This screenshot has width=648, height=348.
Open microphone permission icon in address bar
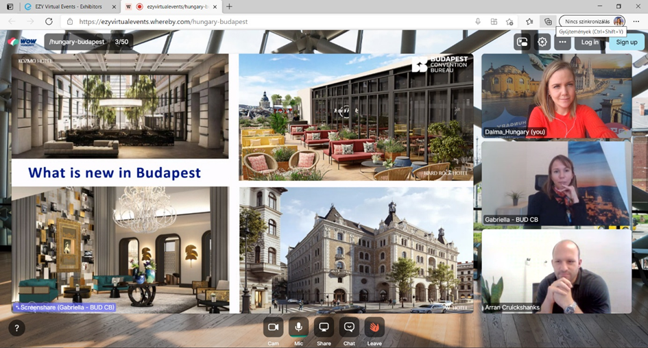(478, 21)
